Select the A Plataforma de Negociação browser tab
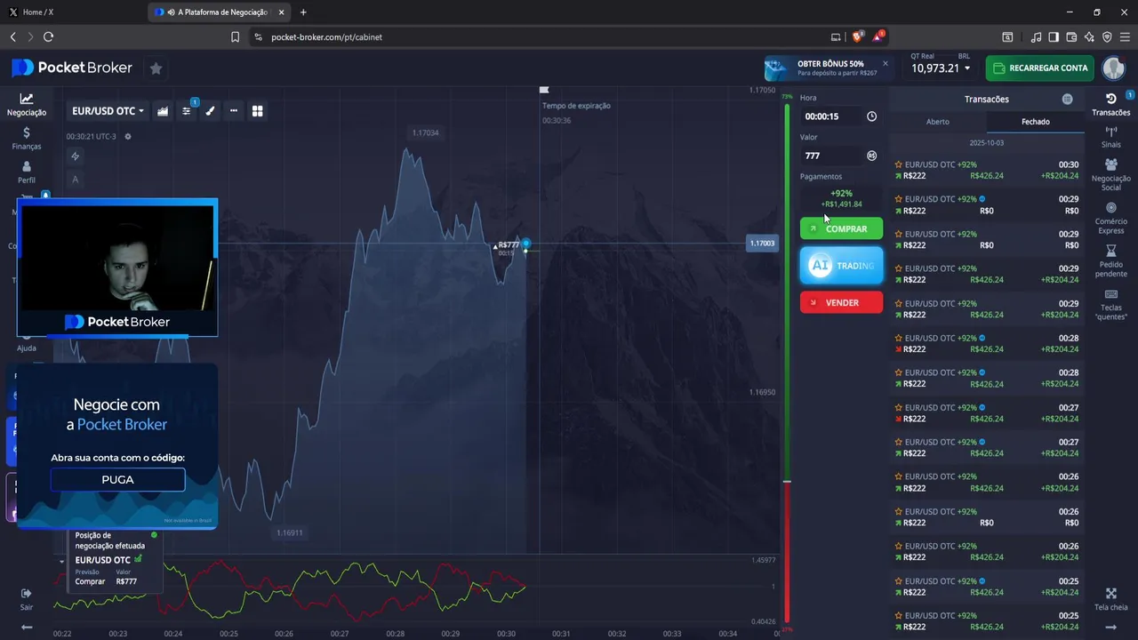The height and width of the screenshot is (640, 1138). tap(218, 12)
